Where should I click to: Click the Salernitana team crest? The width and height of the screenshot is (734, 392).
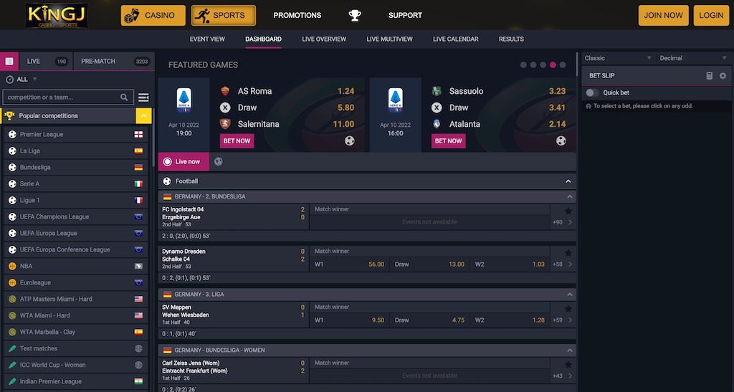tap(225, 124)
